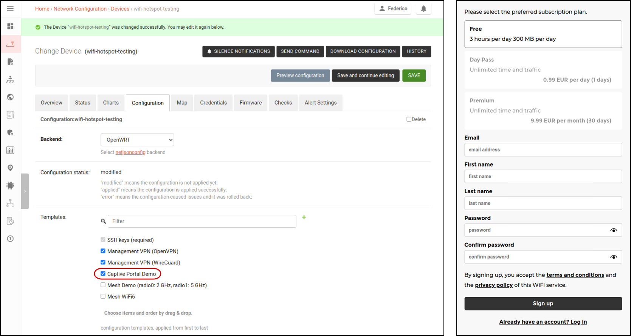Uncheck the Captive Portal Demo template

click(103, 274)
